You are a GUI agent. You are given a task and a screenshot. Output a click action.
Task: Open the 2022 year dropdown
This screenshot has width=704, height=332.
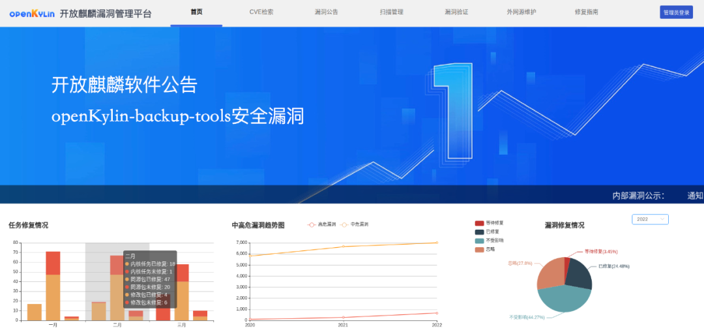pyautogui.click(x=650, y=220)
